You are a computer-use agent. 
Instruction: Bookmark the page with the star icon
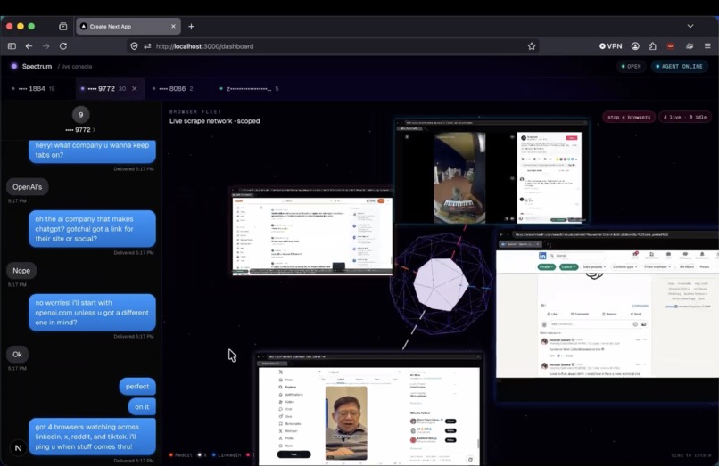coord(532,46)
